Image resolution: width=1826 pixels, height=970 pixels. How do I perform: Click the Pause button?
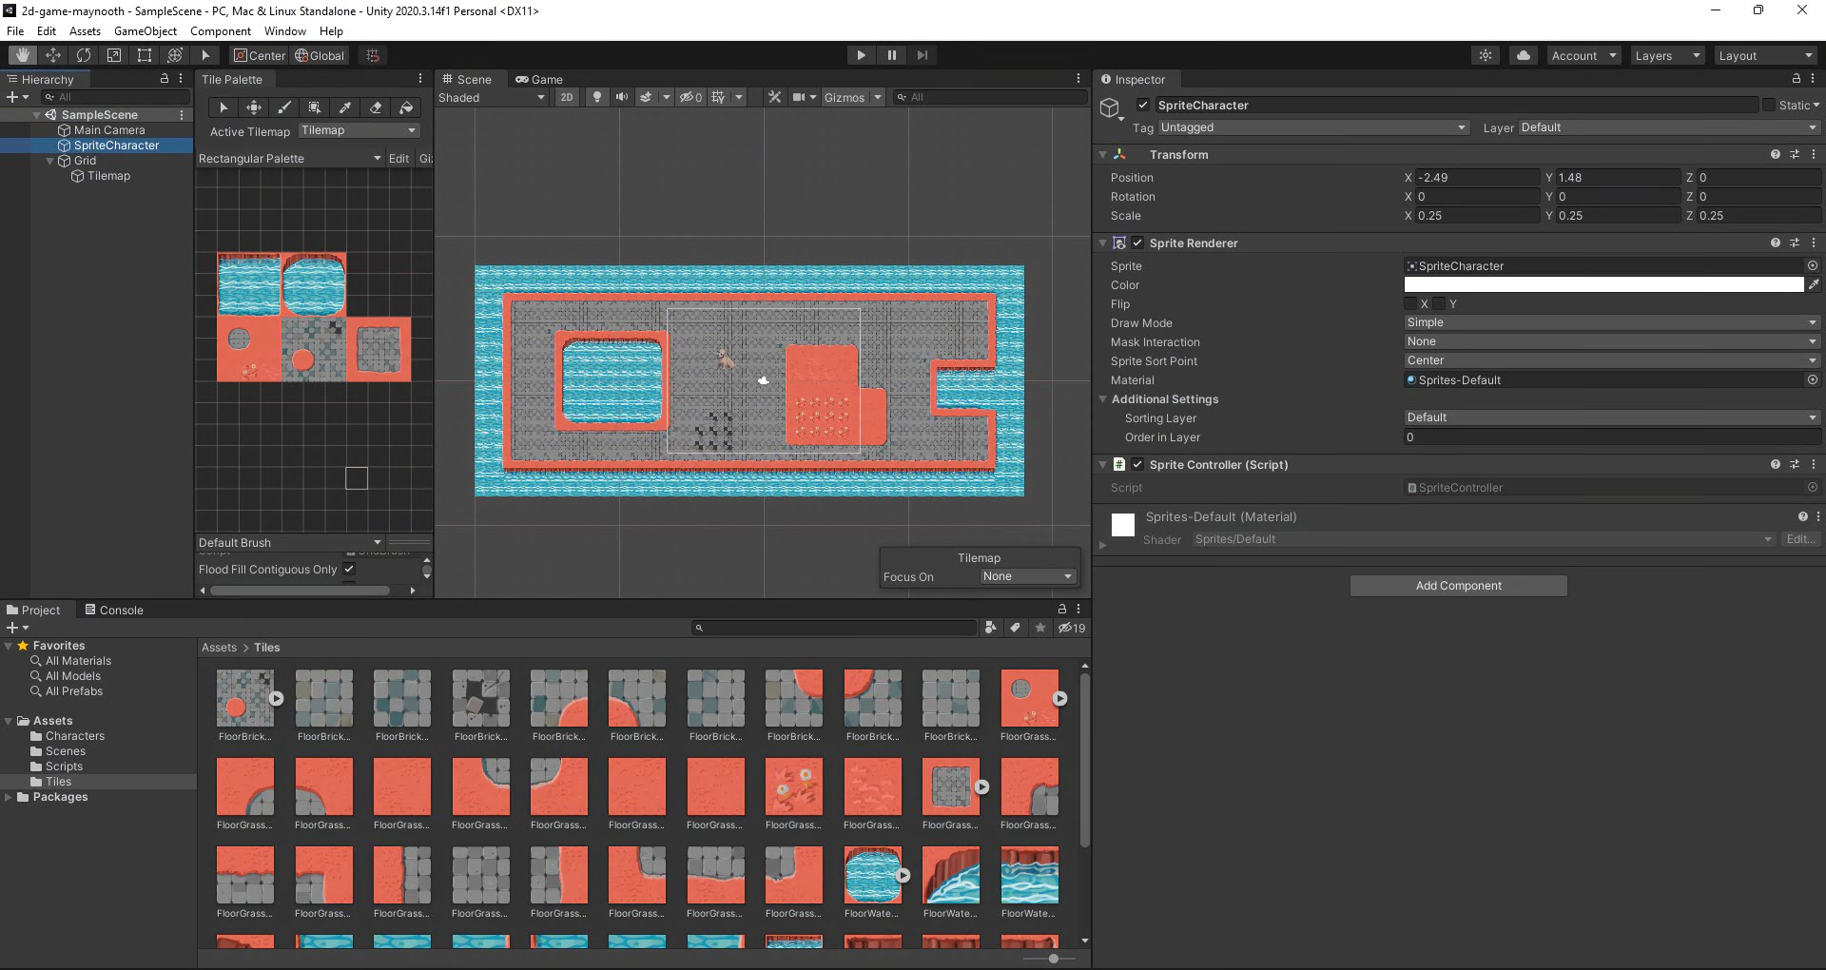pos(891,55)
